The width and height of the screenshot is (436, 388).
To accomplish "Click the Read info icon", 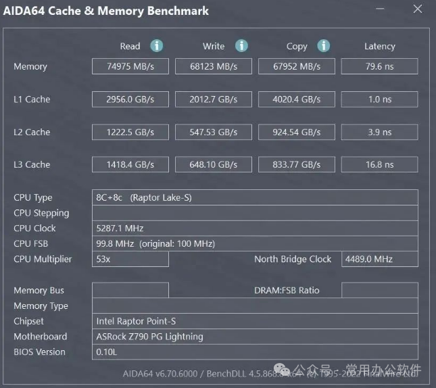I will [157, 46].
